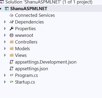Expand the wwwroot folder arrow
Viewport: 102px width, 98px height.
(5, 35)
